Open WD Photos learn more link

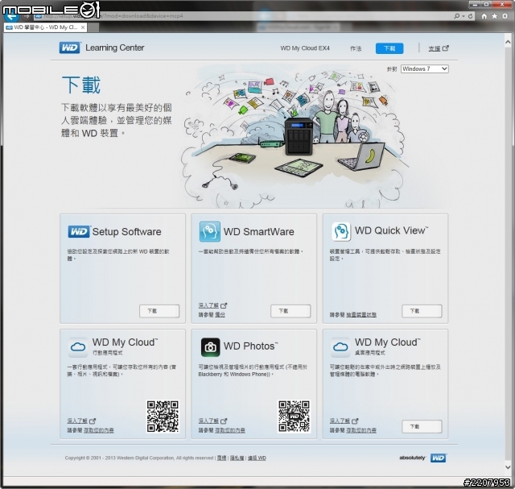tap(212, 421)
